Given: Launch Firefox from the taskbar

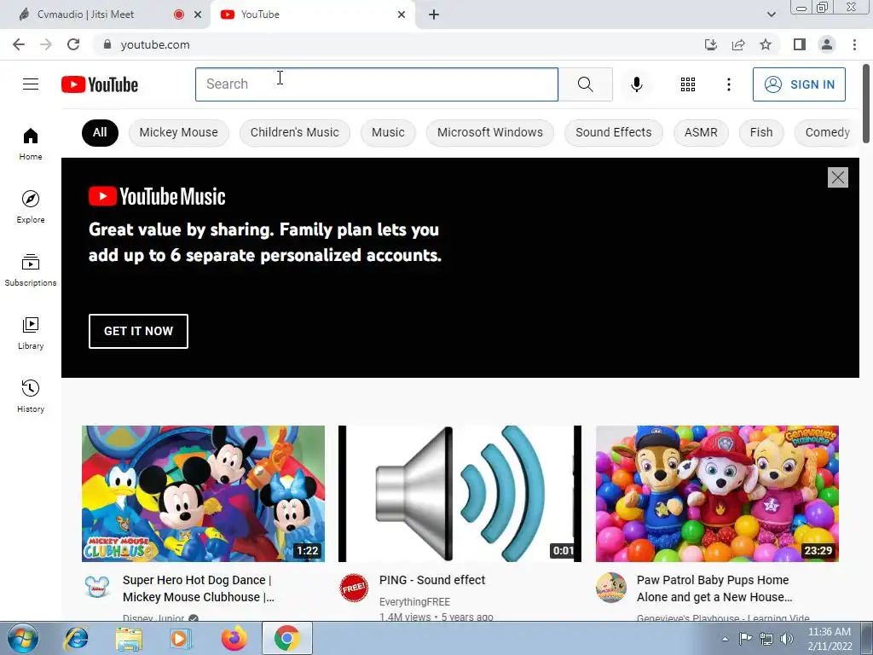Looking at the screenshot, I should [234, 638].
